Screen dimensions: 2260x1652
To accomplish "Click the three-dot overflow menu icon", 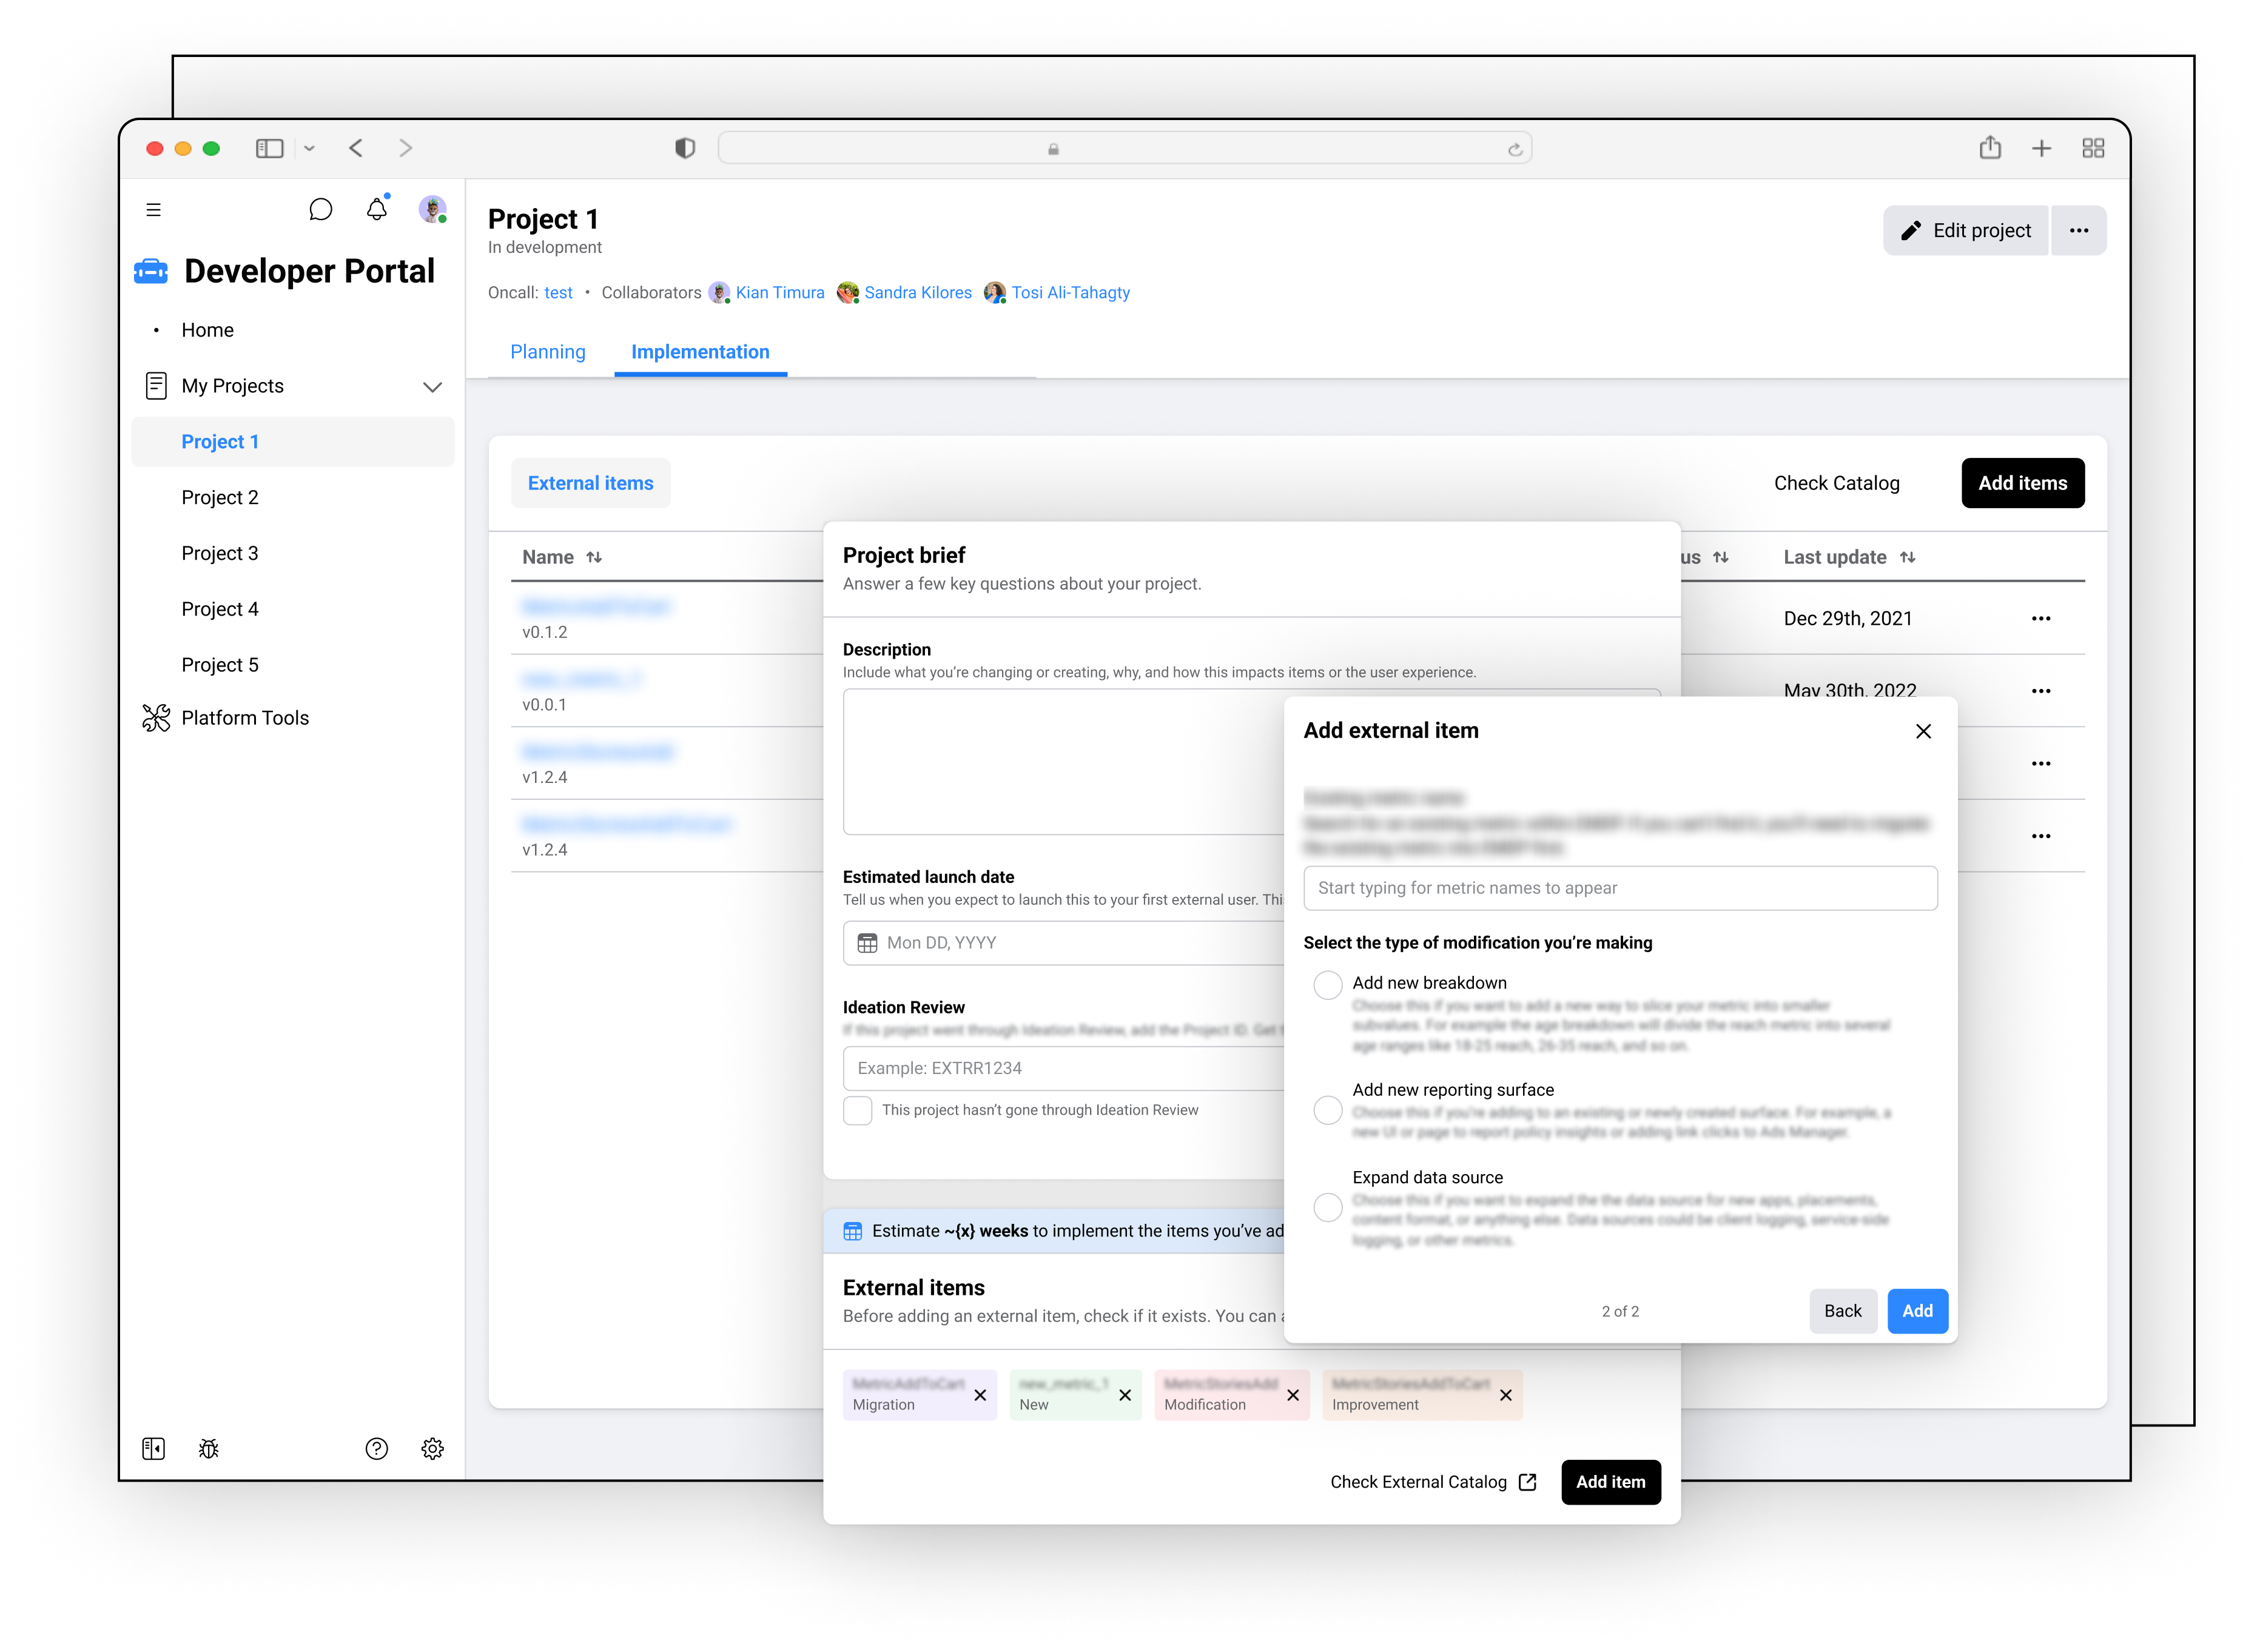I will coord(2077,230).
